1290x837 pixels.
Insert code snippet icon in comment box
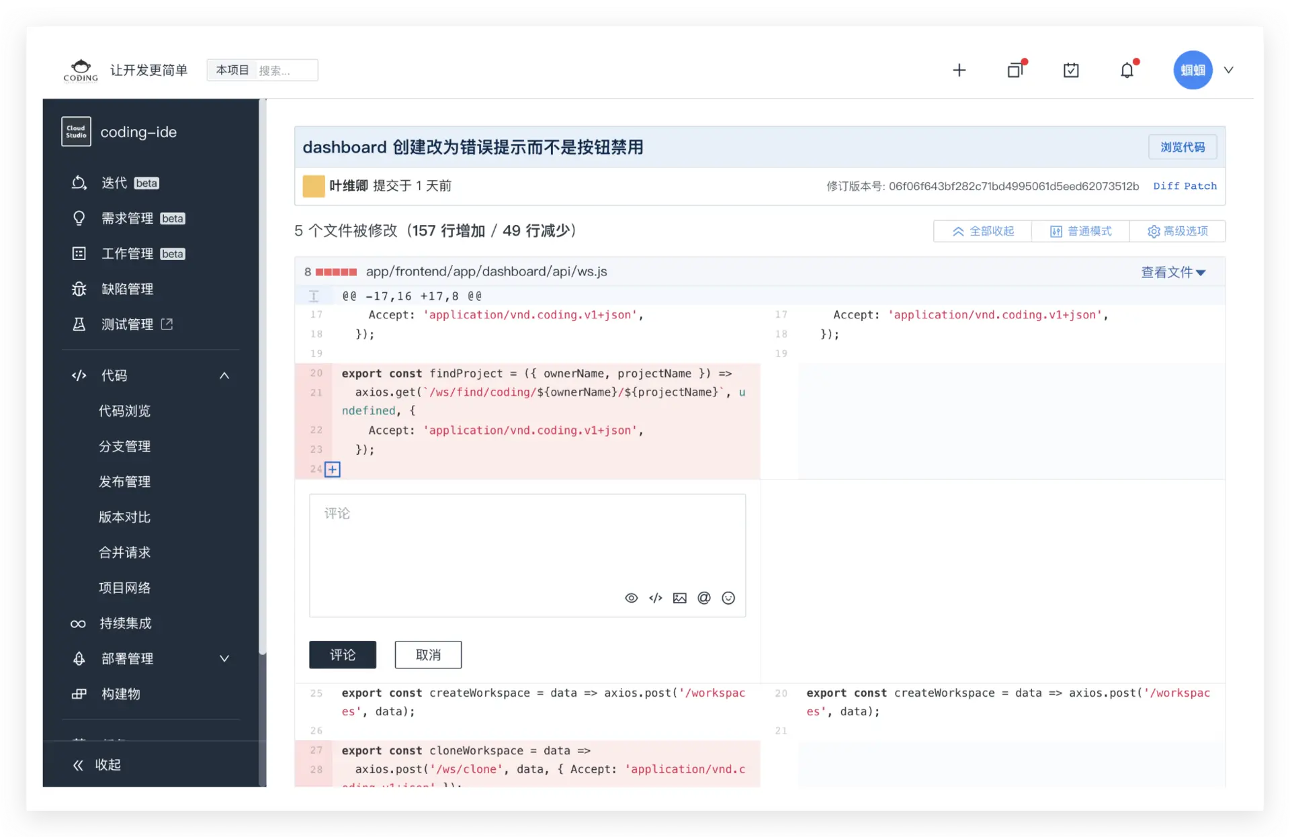(656, 598)
